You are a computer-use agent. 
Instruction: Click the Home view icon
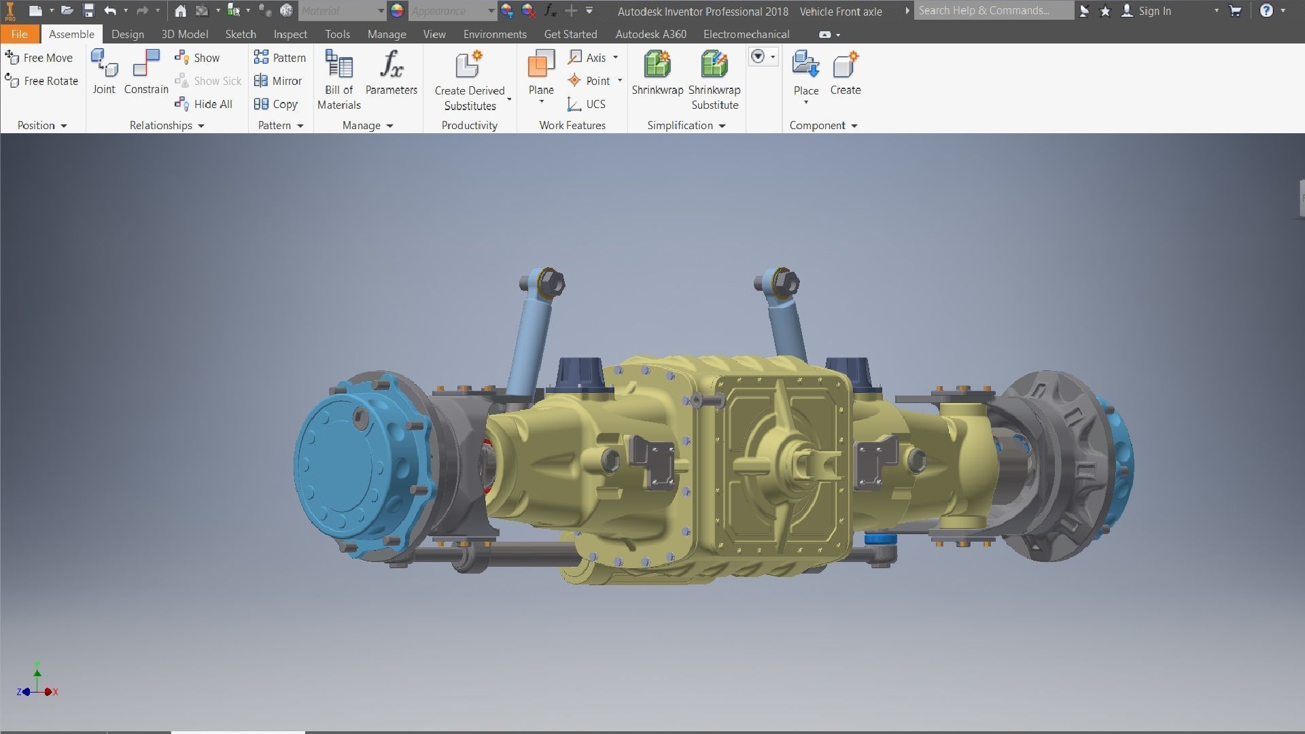pos(180,11)
